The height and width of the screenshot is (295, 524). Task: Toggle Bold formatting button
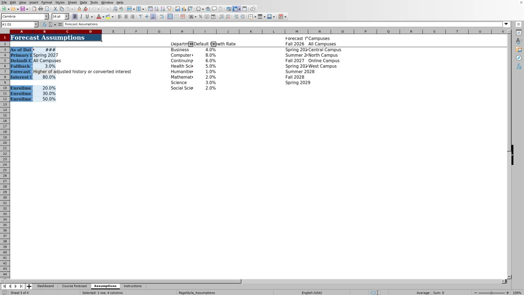tap(75, 17)
